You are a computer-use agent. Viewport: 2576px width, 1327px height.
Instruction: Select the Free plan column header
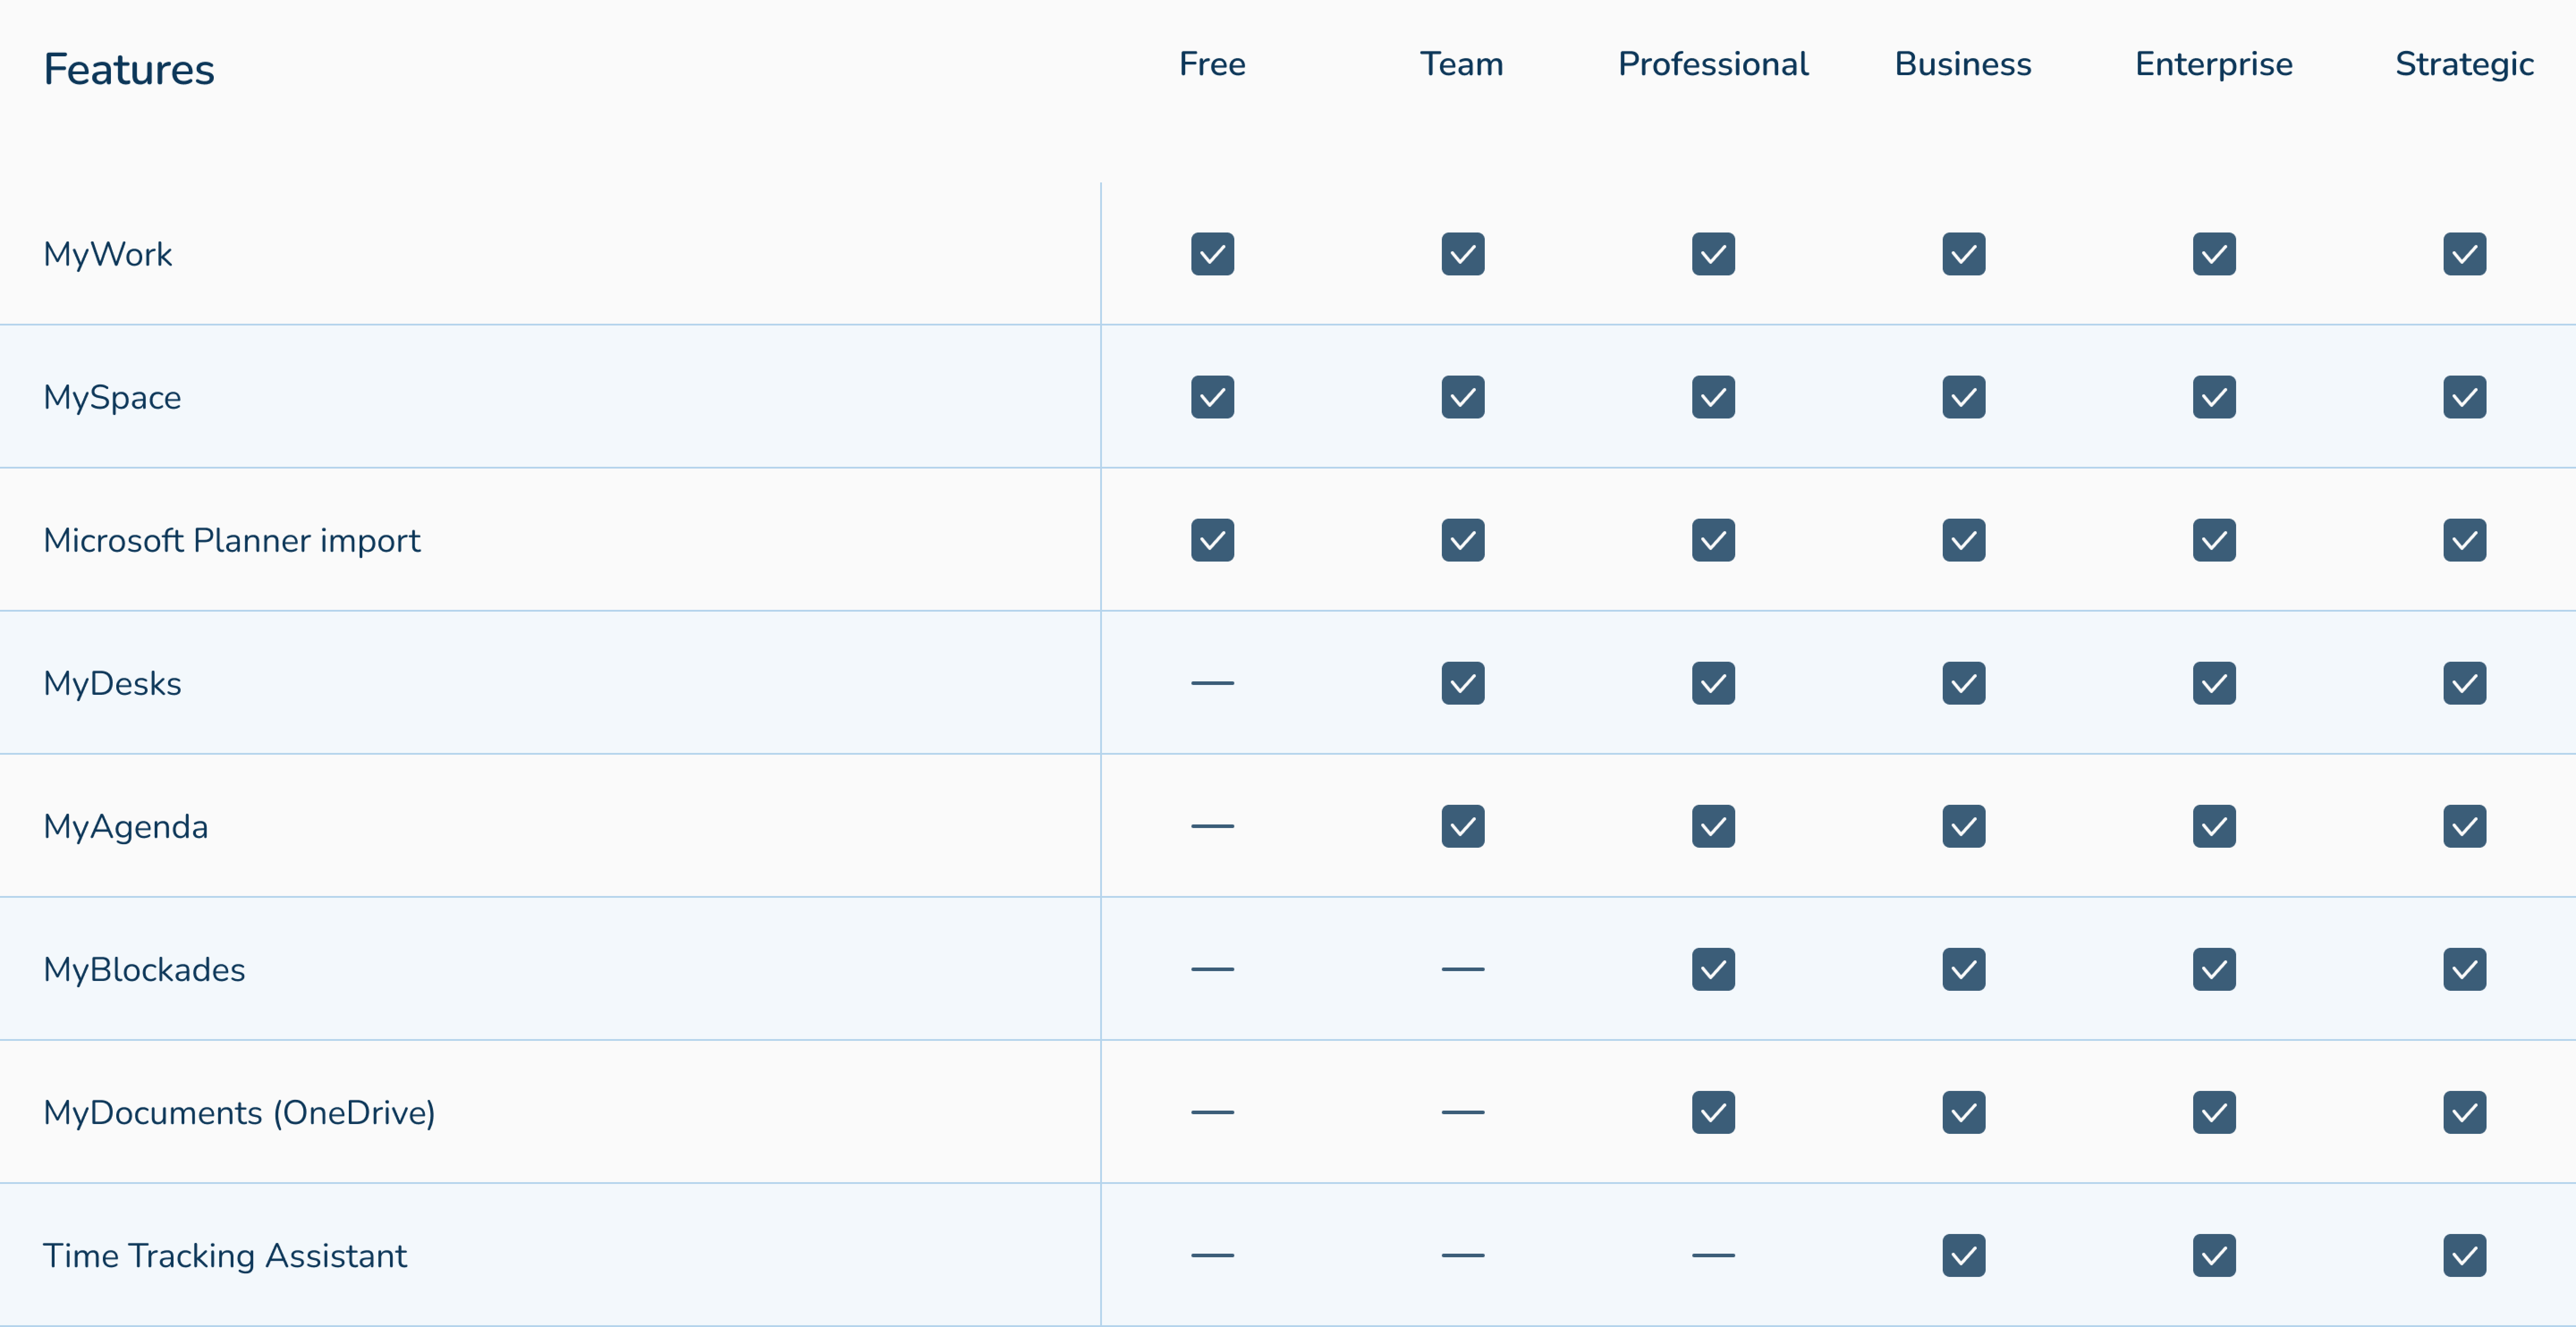[1212, 64]
